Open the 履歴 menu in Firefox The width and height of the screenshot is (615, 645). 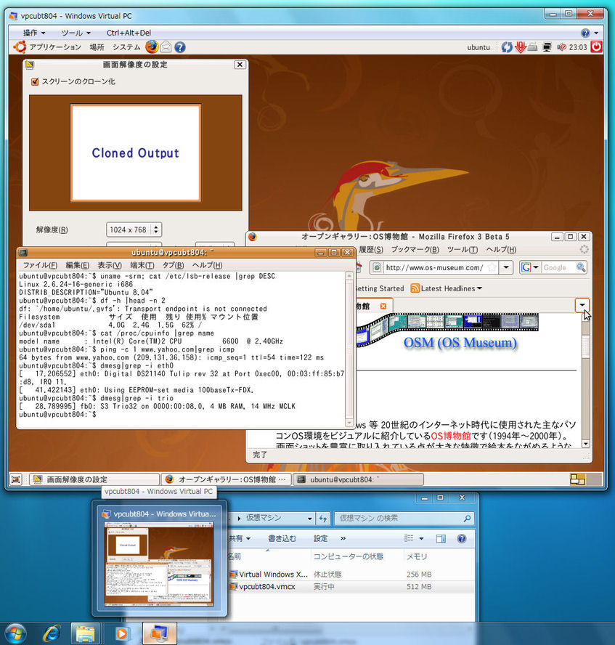(x=371, y=249)
